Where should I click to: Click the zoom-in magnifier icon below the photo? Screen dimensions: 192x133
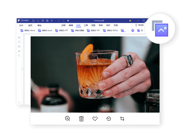tap(68, 119)
